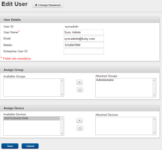Focus the Mobile number field
The image size is (162, 150).
tap(84, 45)
